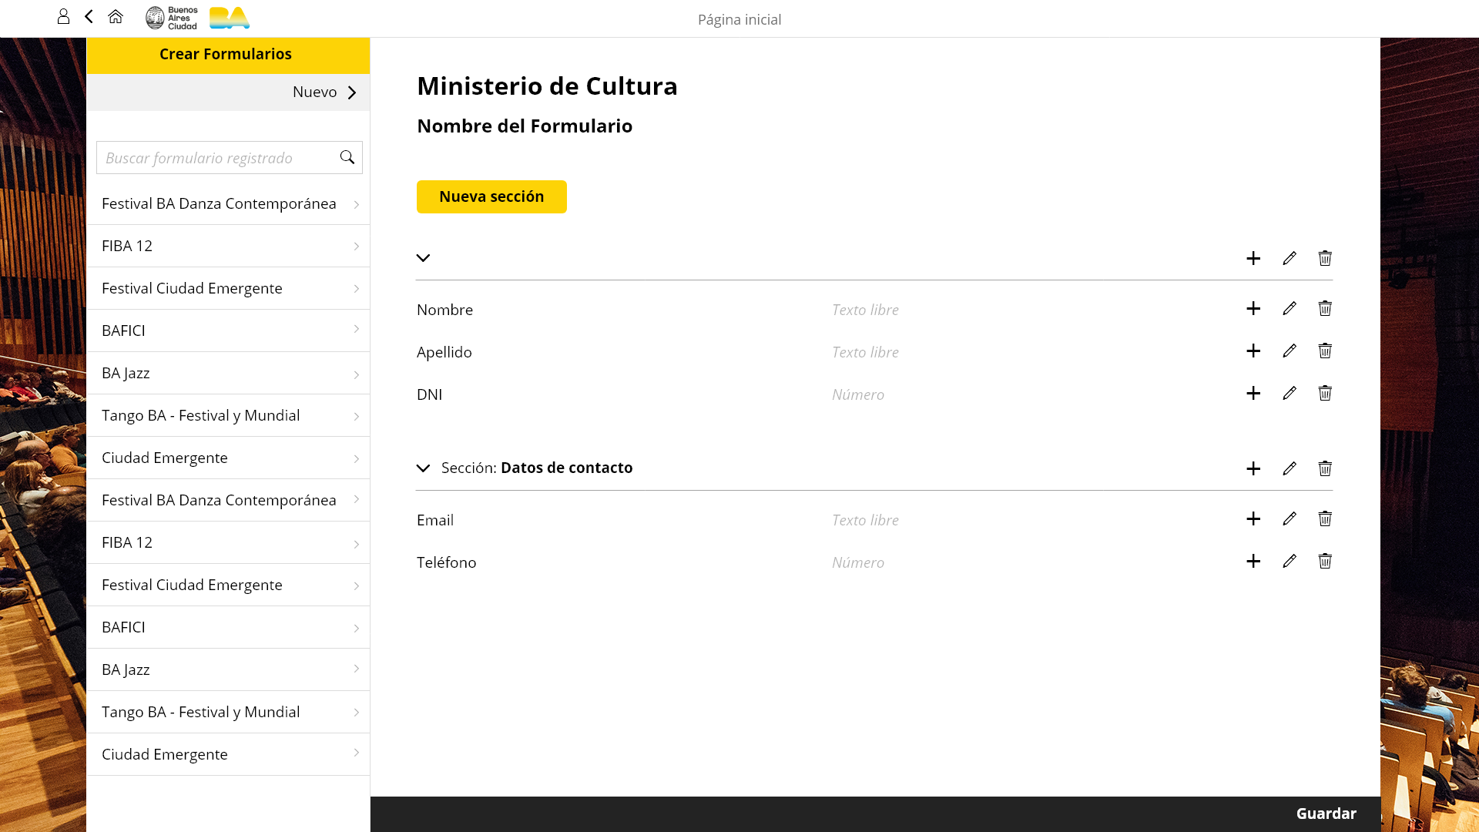1479x832 pixels.
Task: Open the first FIBA 12 form
Action: click(x=228, y=246)
